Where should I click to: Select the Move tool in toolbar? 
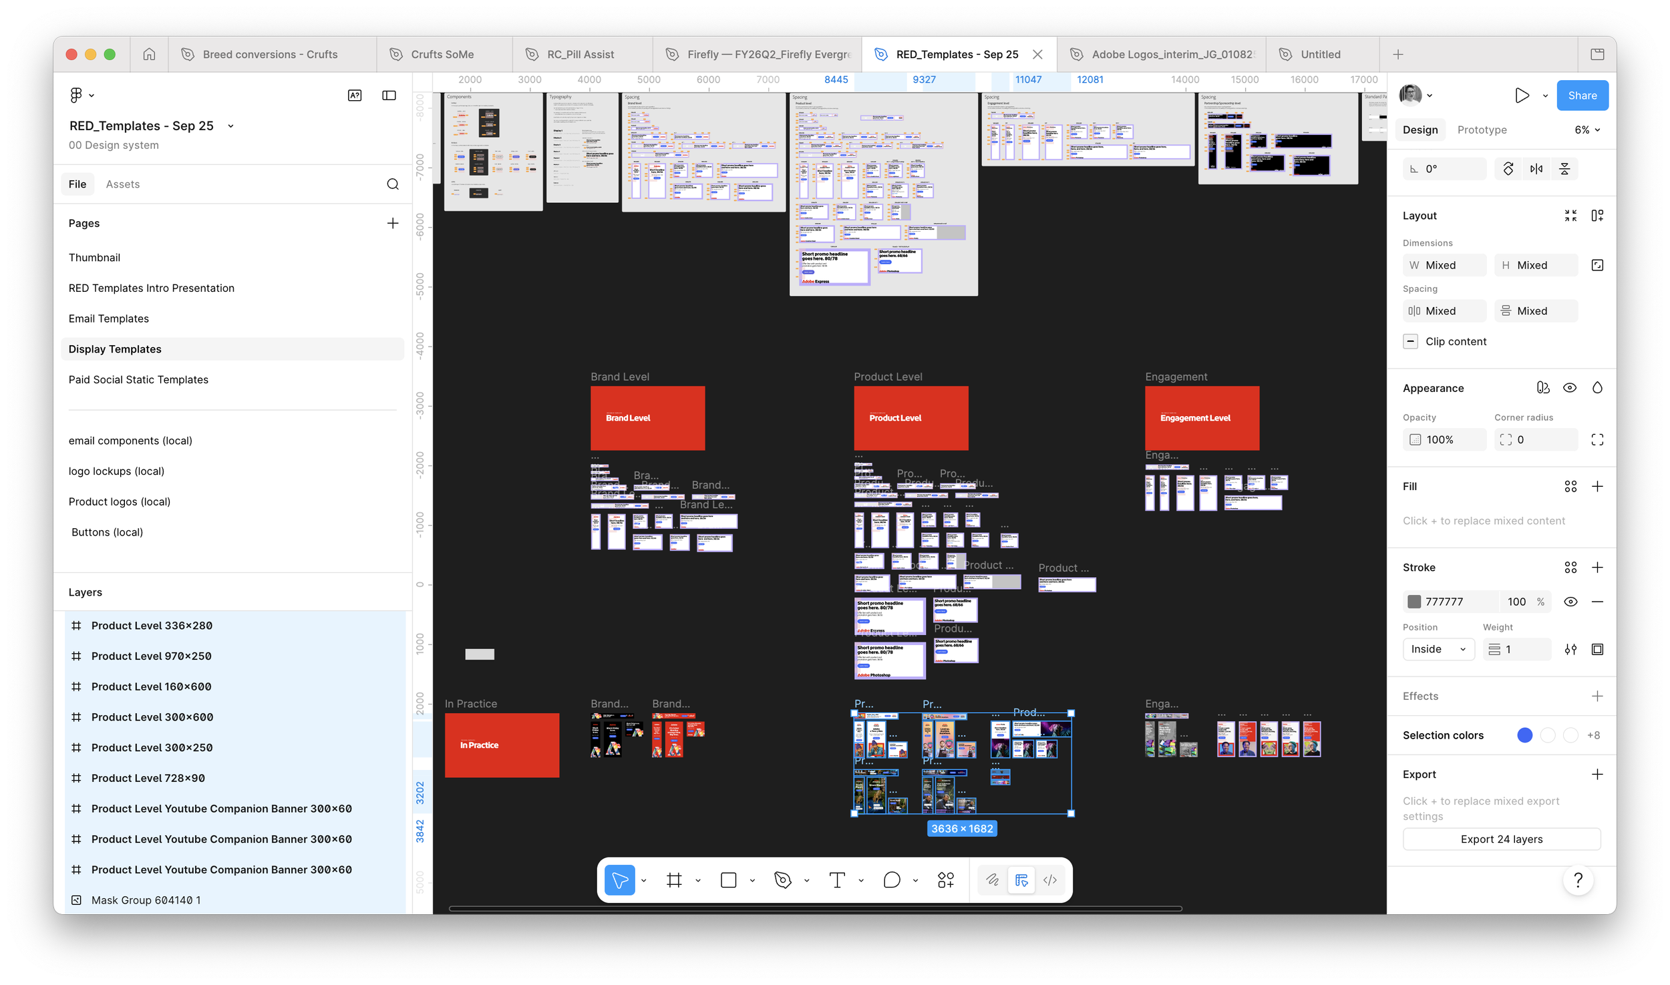(x=619, y=880)
